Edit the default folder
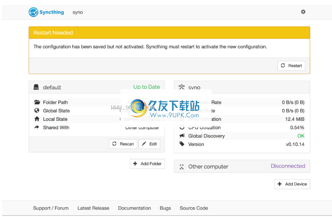This screenshot has width=332, height=217. [149, 144]
